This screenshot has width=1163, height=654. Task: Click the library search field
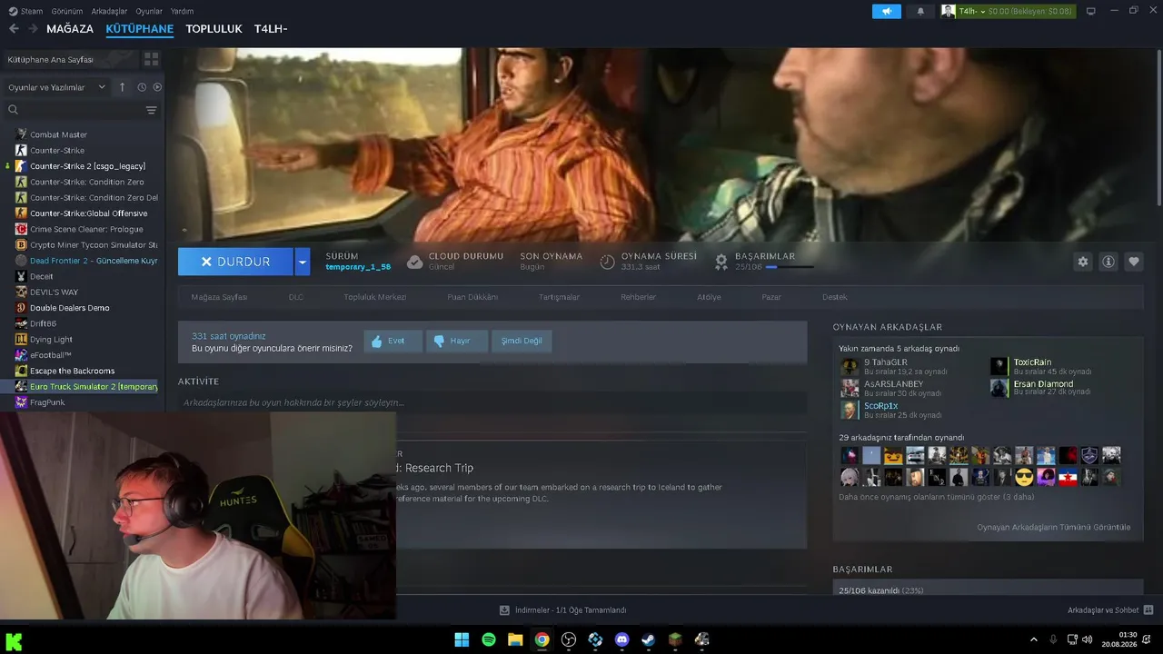click(x=80, y=110)
